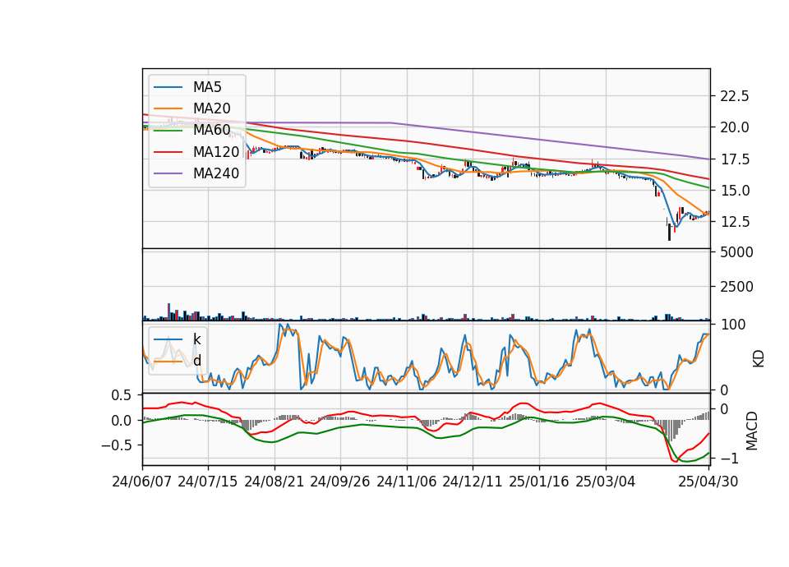Click the MA5 legend label

pos(207,87)
